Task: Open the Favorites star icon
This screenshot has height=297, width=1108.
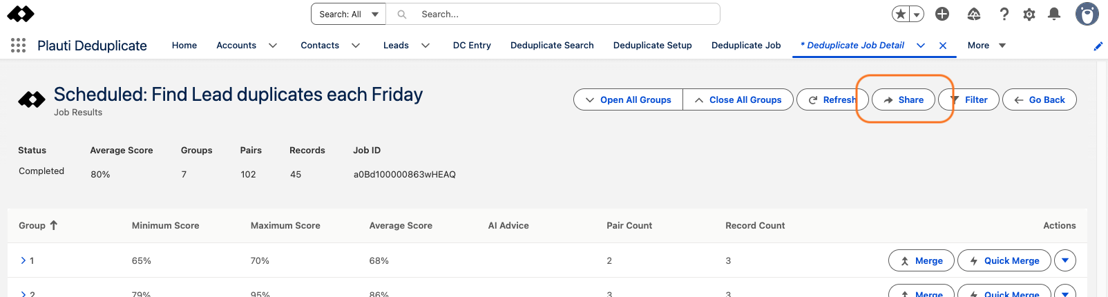Action: click(901, 14)
